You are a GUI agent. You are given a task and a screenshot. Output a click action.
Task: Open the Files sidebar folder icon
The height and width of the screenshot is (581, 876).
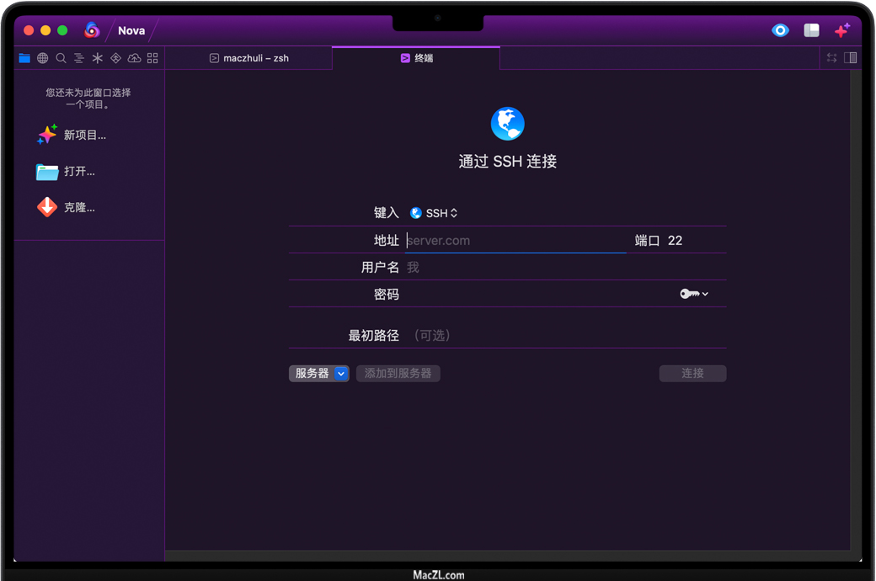coord(24,58)
